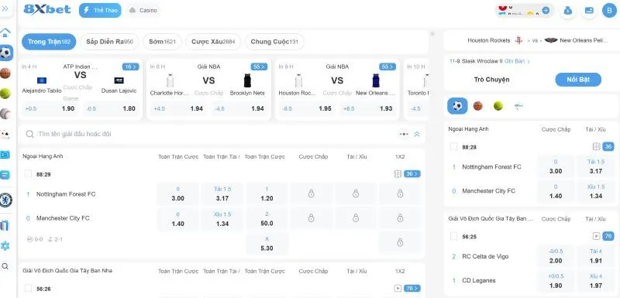The width and height of the screenshot is (620, 298).
Task: Toggle favorite checkbox for match at 88:29
Action: tap(28, 174)
